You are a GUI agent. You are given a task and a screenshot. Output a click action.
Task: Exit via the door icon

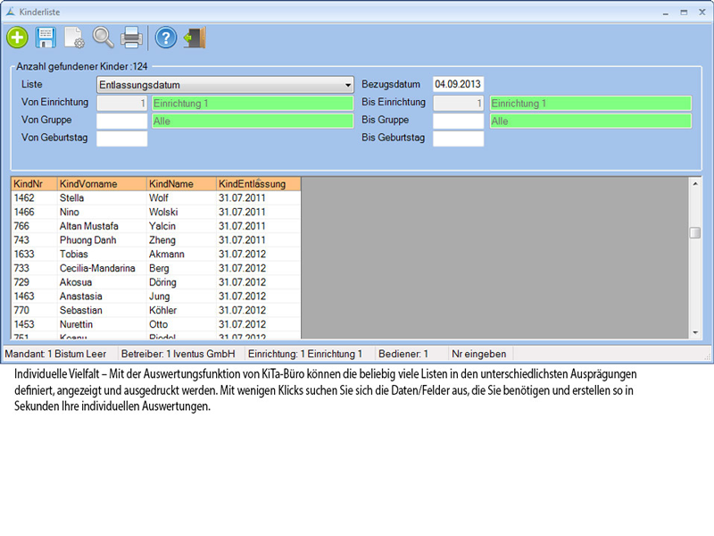point(195,38)
